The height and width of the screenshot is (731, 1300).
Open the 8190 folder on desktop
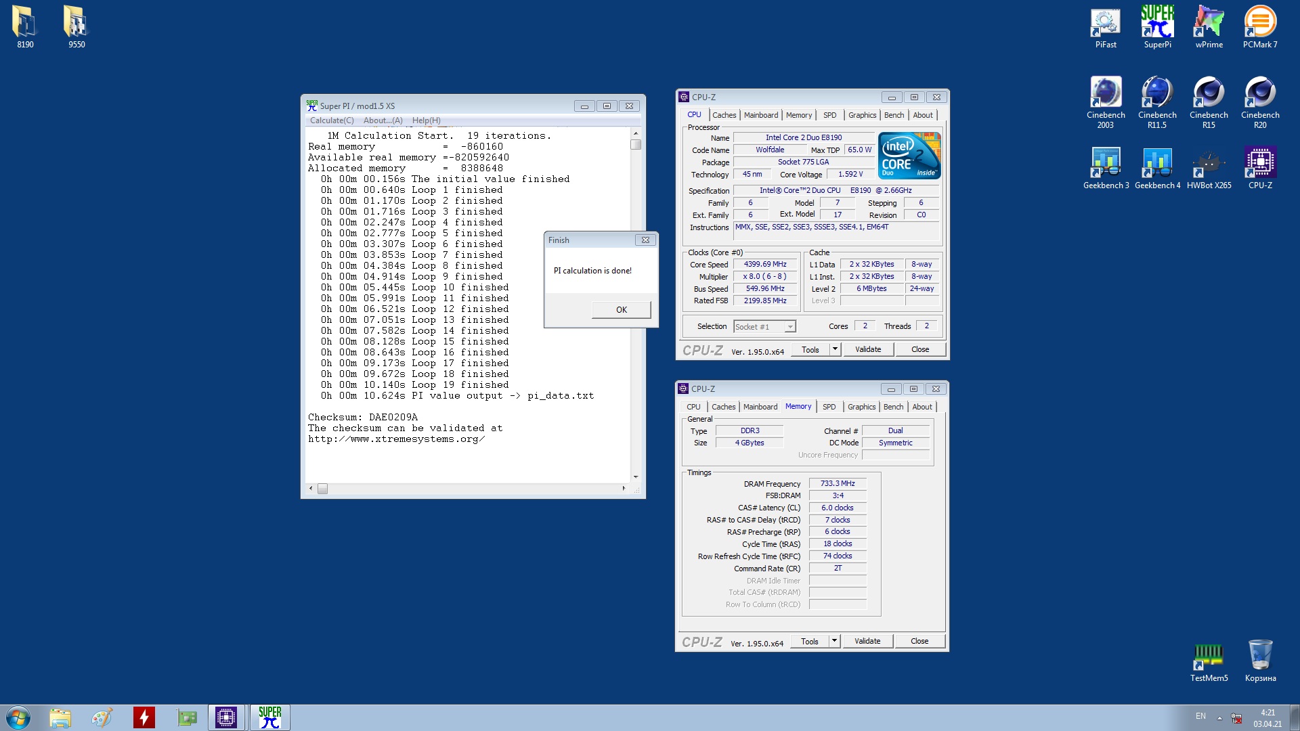point(25,28)
